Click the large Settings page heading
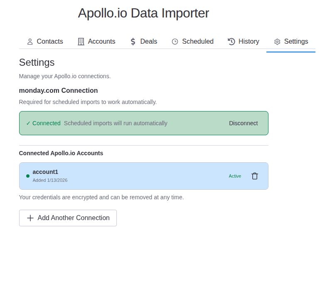 coord(37,62)
